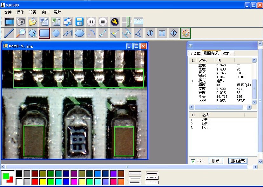
Task: Stop the live video feed
Action: [x=103, y=22]
